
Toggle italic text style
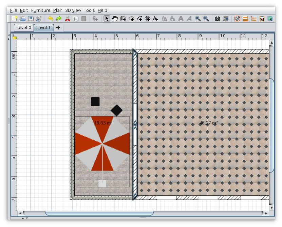point(189,19)
